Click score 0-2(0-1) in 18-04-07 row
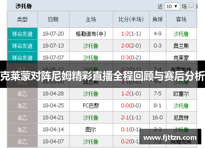205x148 pixels. [x=131, y=141]
